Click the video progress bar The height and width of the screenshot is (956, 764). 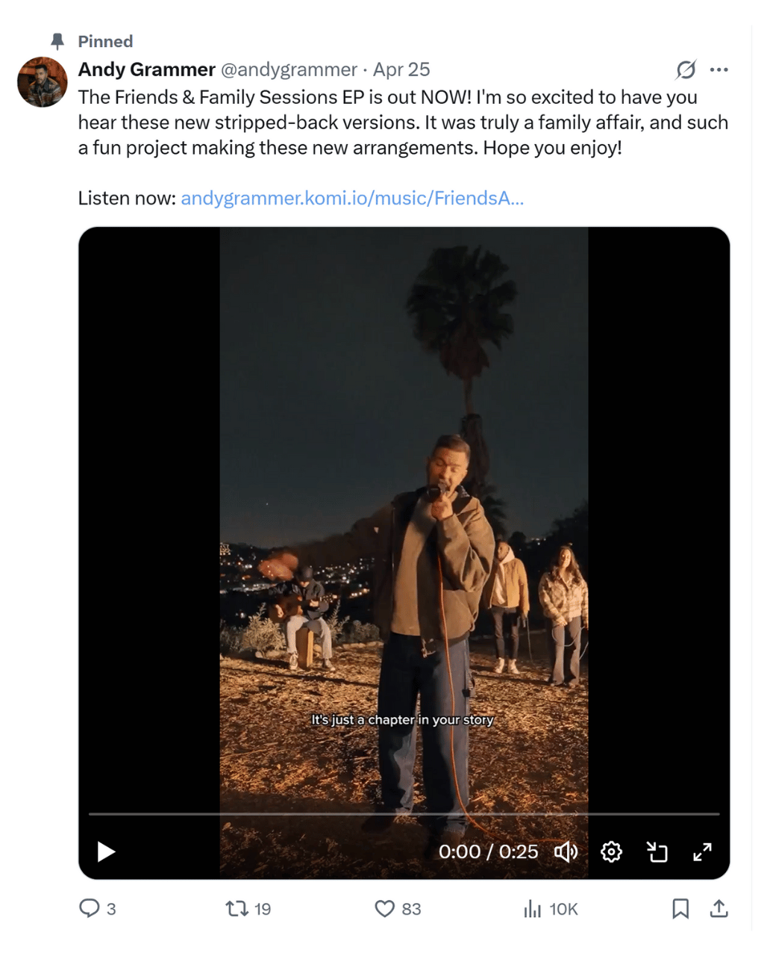[x=404, y=813]
